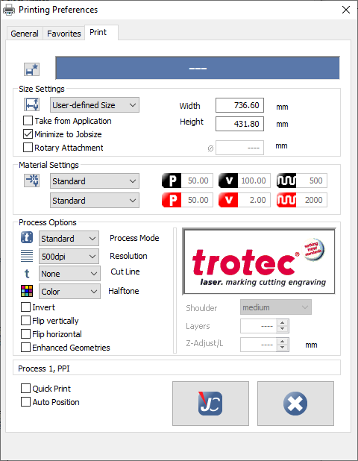Toggle the Invert checkbox
358x461 pixels.
point(25,307)
